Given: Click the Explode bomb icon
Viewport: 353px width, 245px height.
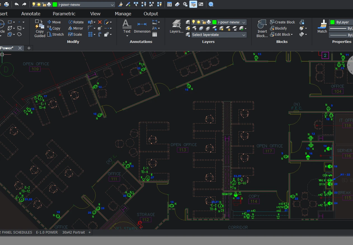Looking at the screenshot, I should (100, 28).
